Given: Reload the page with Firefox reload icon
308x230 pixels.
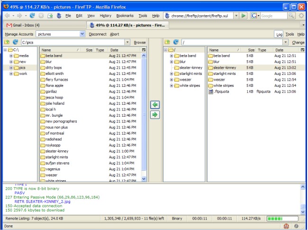Looking at the screenshot, I should click(32, 16).
